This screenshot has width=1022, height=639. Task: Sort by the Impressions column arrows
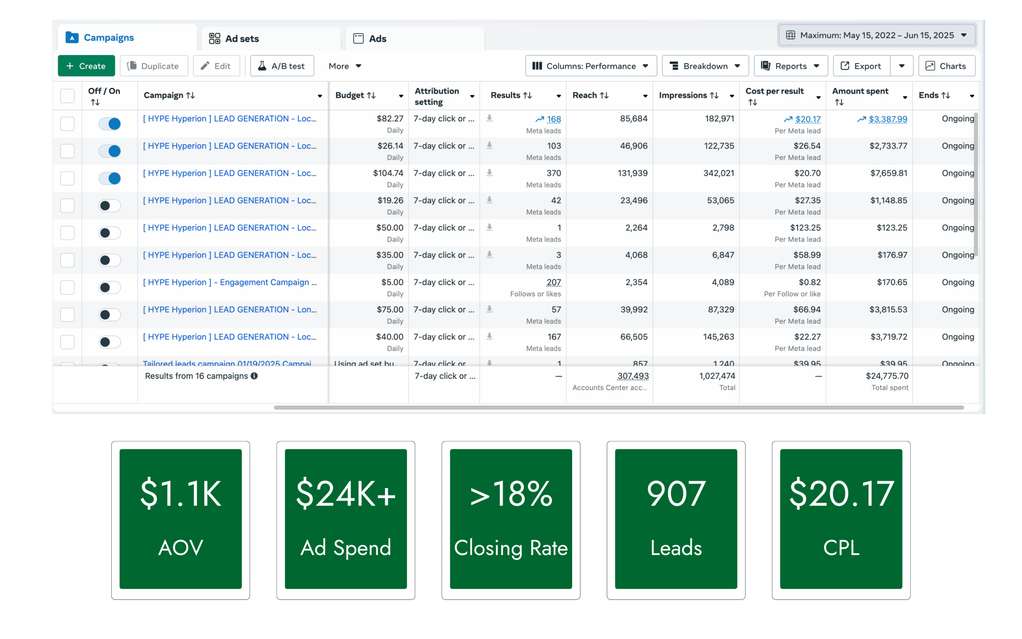714,95
